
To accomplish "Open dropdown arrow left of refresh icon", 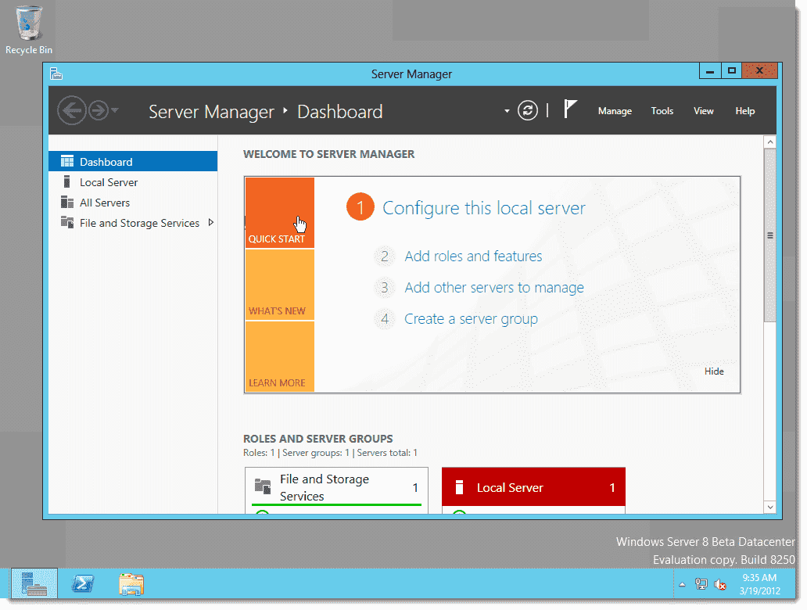I will tap(507, 111).
